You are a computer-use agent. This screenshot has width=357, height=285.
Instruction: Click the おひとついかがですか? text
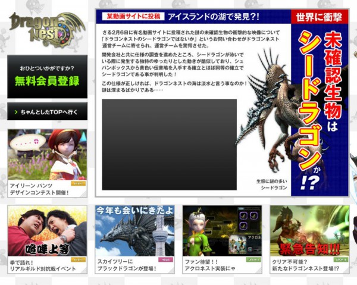(x=47, y=68)
